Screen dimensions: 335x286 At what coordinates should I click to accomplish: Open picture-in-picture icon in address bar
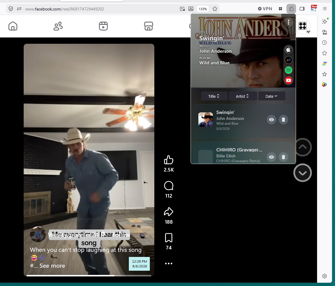(182, 9)
